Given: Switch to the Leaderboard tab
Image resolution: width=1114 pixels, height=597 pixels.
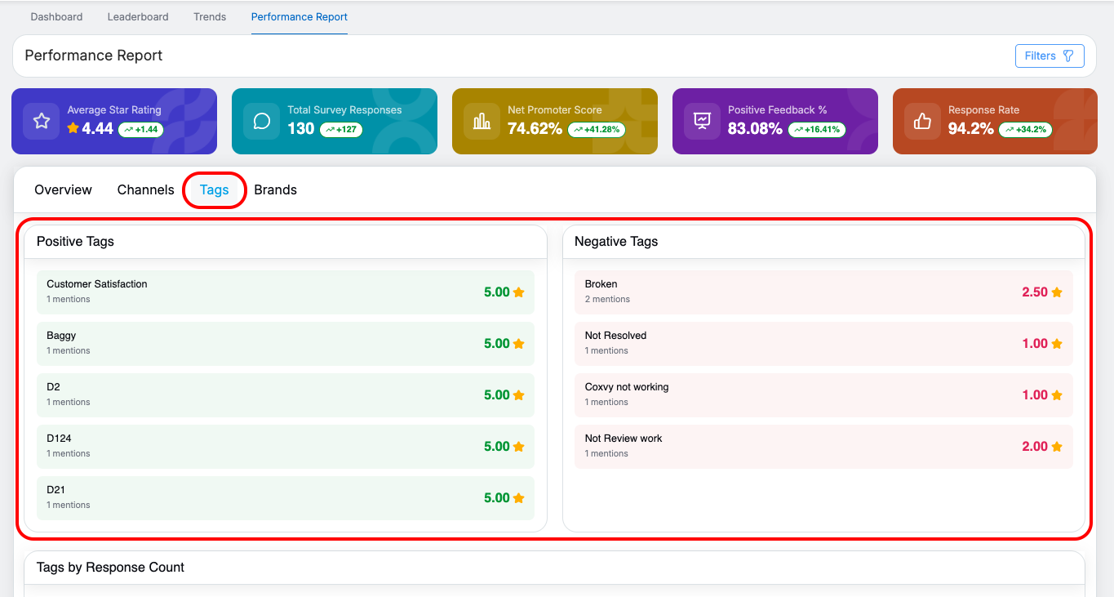Looking at the screenshot, I should [138, 16].
